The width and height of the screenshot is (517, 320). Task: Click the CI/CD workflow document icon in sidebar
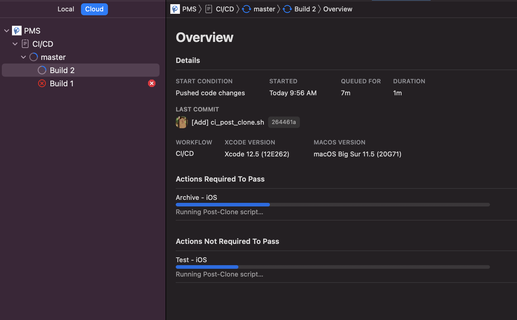click(25, 44)
